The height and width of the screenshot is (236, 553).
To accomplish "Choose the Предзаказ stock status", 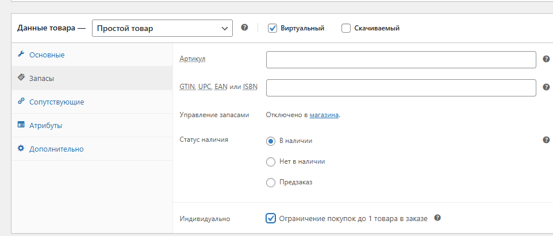I will tap(271, 182).
